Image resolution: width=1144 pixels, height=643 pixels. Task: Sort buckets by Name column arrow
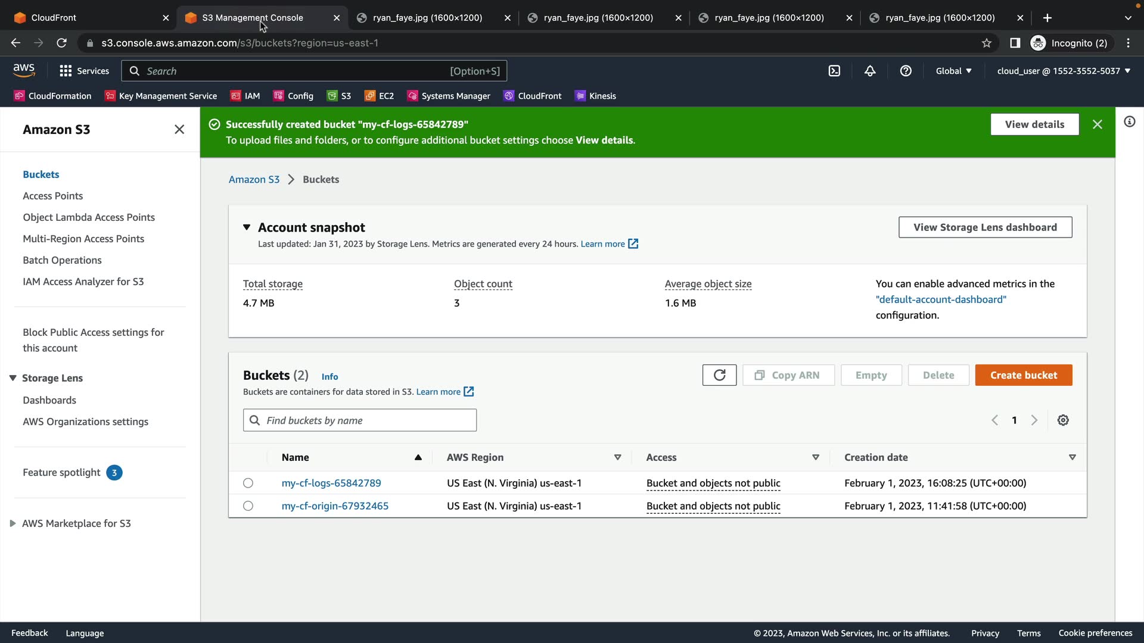(x=418, y=457)
